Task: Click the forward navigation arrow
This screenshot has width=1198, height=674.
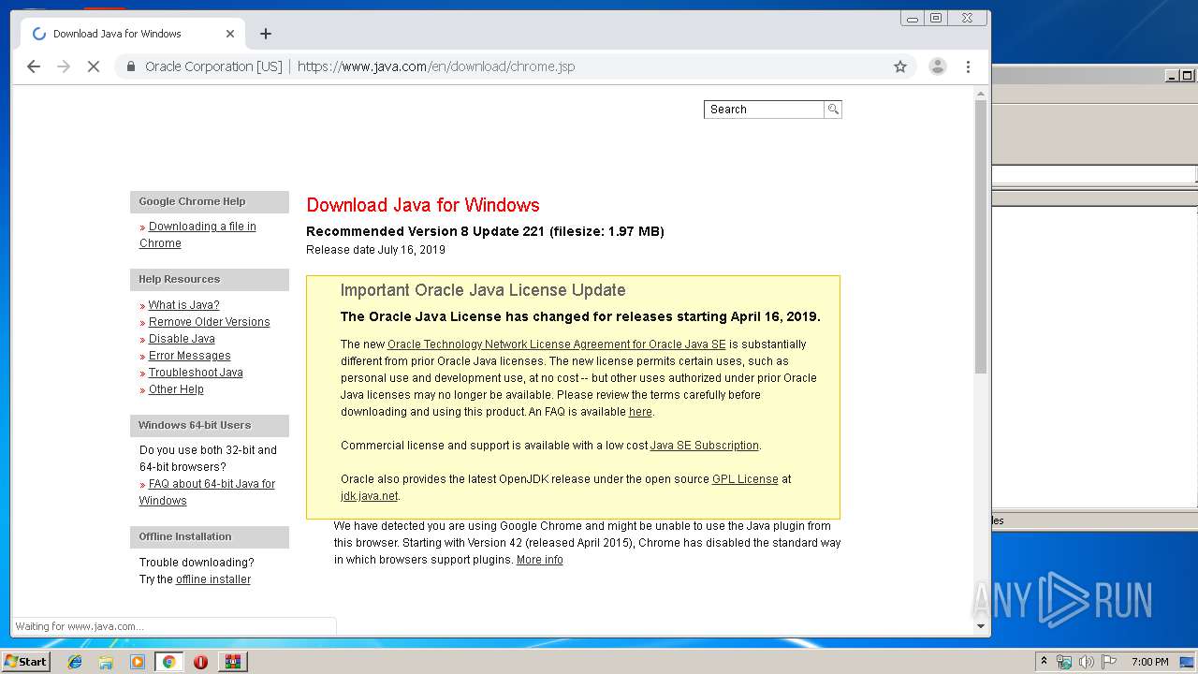Action: click(64, 66)
